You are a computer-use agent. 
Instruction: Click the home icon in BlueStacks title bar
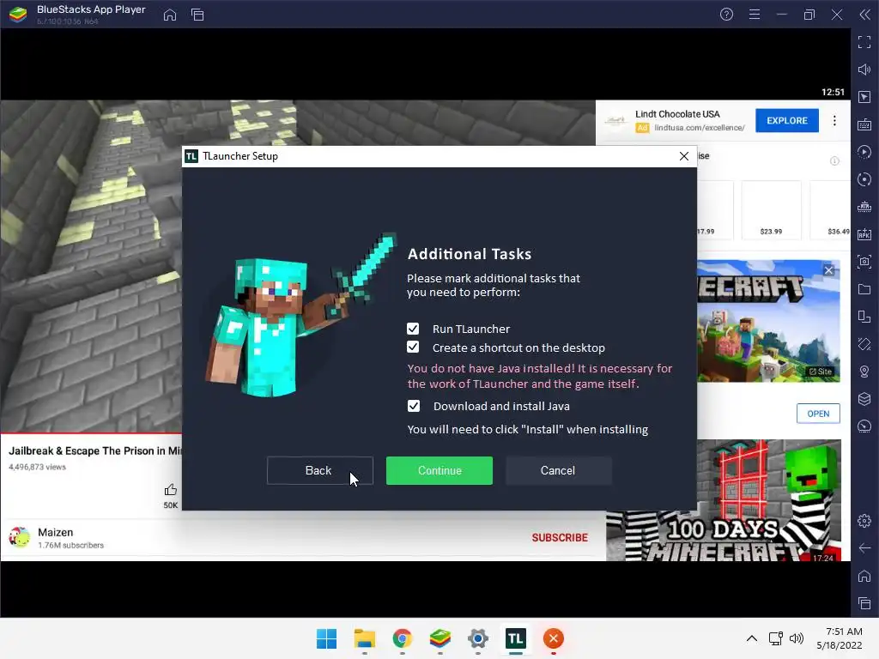[170, 15]
